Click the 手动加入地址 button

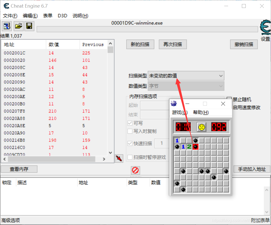pos(252,169)
